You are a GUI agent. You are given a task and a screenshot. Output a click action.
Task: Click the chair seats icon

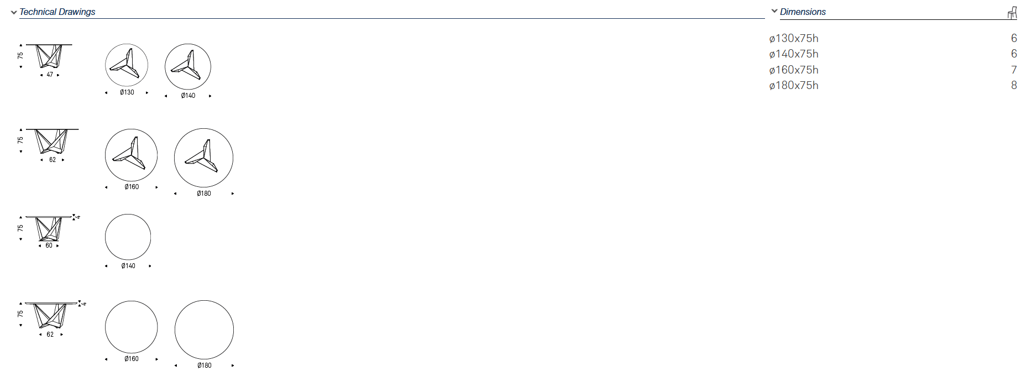(1012, 13)
